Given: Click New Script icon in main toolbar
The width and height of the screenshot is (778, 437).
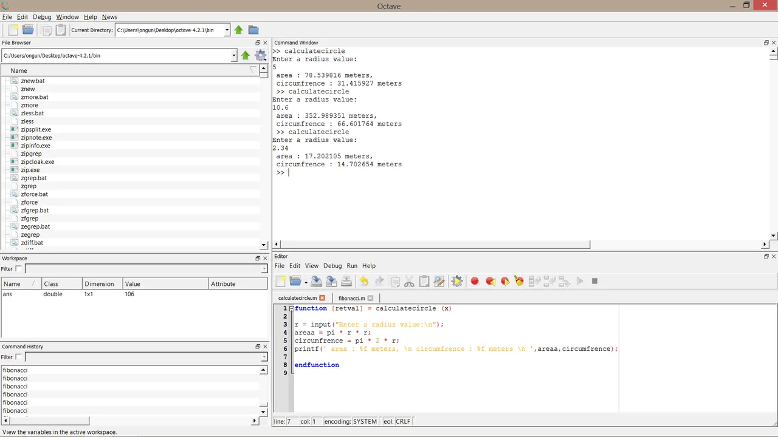Looking at the screenshot, I should [13, 30].
